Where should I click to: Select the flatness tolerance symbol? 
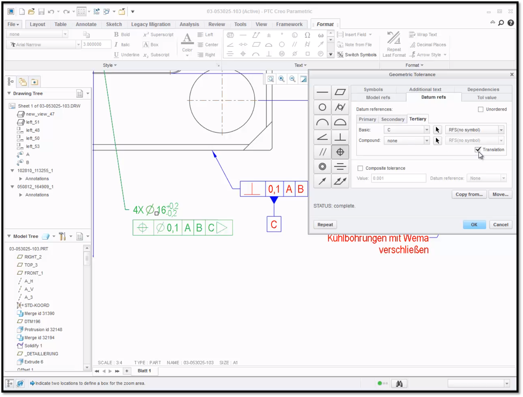click(x=340, y=92)
